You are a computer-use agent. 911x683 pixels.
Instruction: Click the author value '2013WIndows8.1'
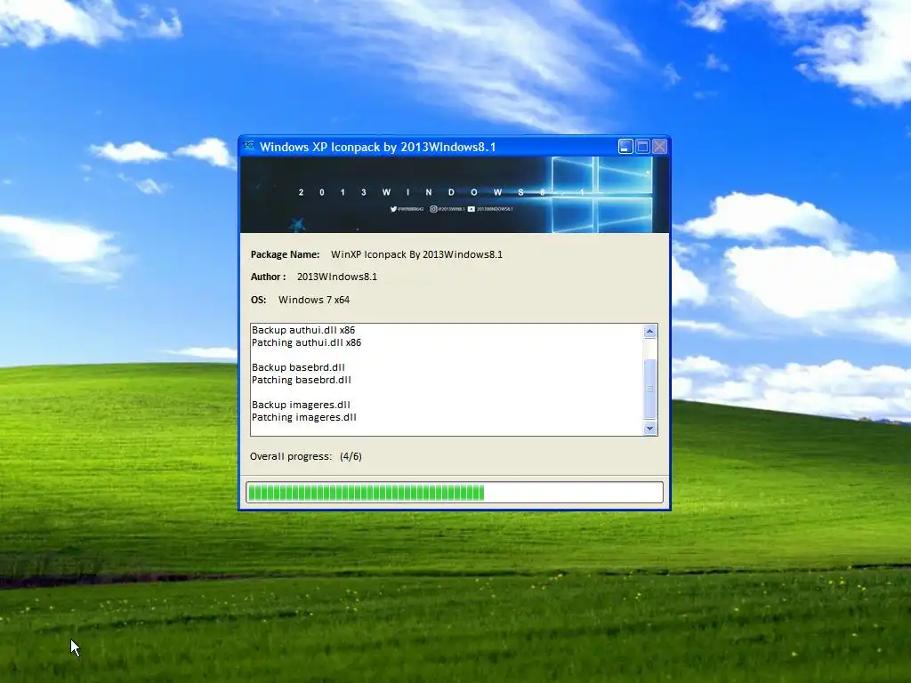coord(337,277)
